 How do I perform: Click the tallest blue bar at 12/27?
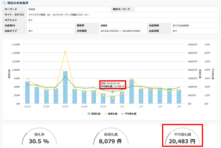click(x=65, y=87)
